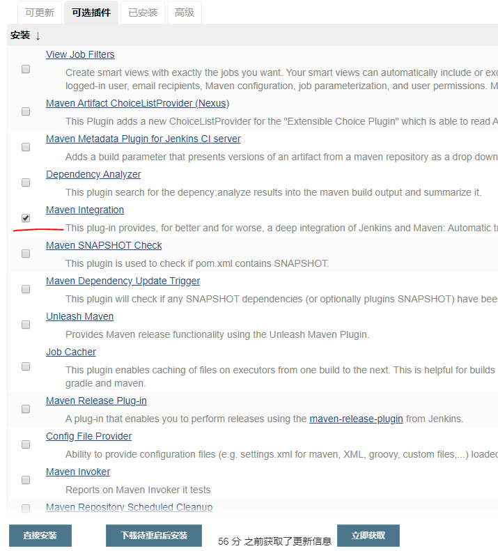Screen dimensions: 498x551
Task: Go to the 高级 tab
Action: [185, 13]
